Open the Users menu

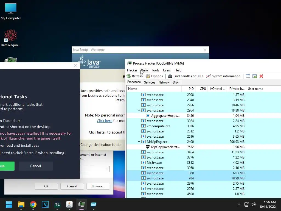167,70
